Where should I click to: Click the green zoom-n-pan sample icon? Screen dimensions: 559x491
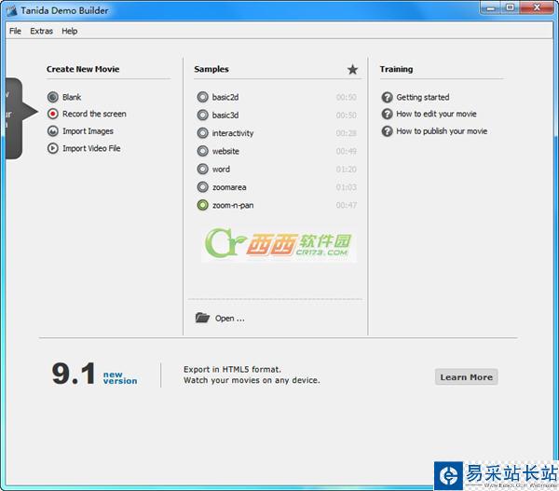pyautogui.click(x=202, y=205)
